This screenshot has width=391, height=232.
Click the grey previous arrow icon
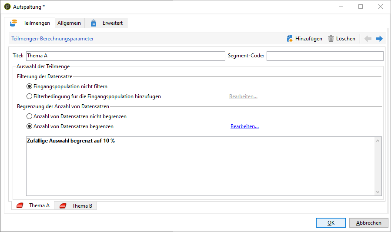click(368, 39)
